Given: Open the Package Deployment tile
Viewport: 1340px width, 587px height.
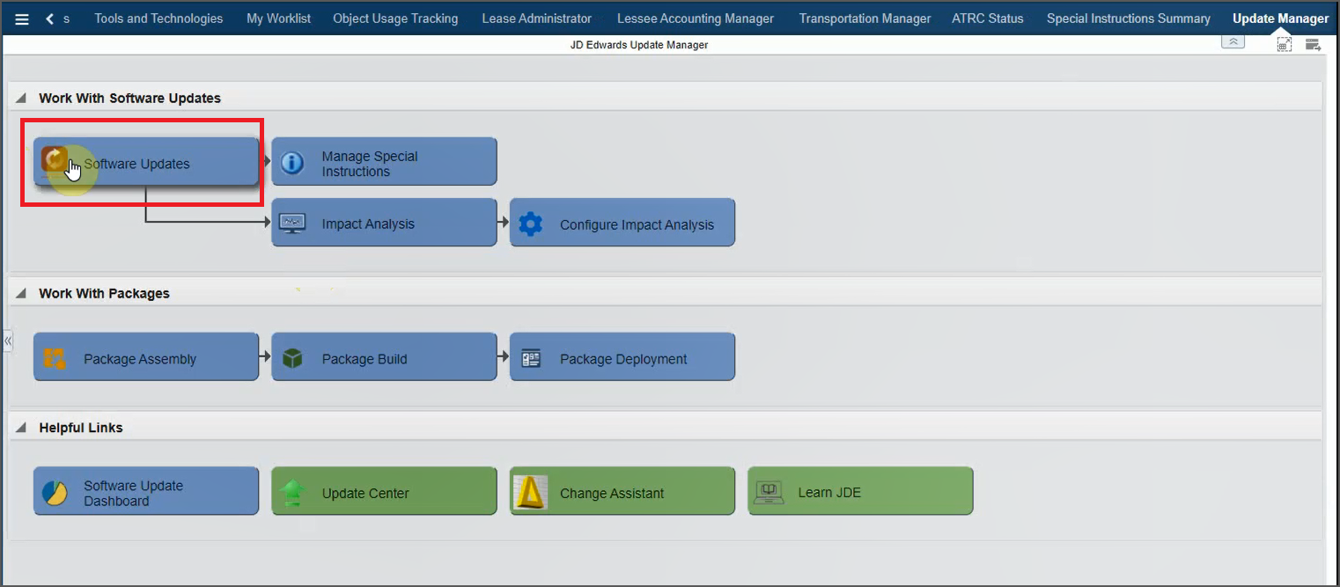Looking at the screenshot, I should pyautogui.click(x=622, y=356).
